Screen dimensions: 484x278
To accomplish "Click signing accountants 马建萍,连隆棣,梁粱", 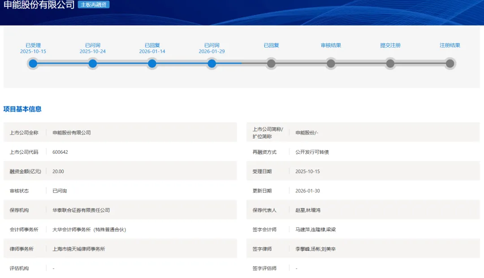I will click(315, 230).
